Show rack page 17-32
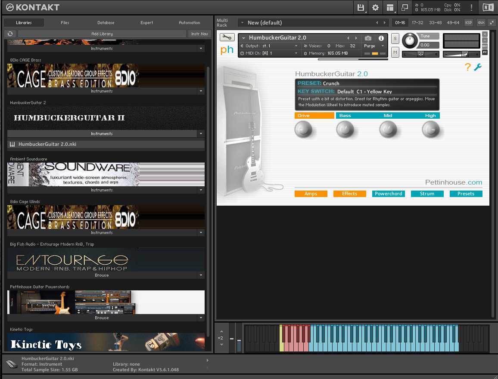The width and height of the screenshot is (498, 379). point(417,22)
